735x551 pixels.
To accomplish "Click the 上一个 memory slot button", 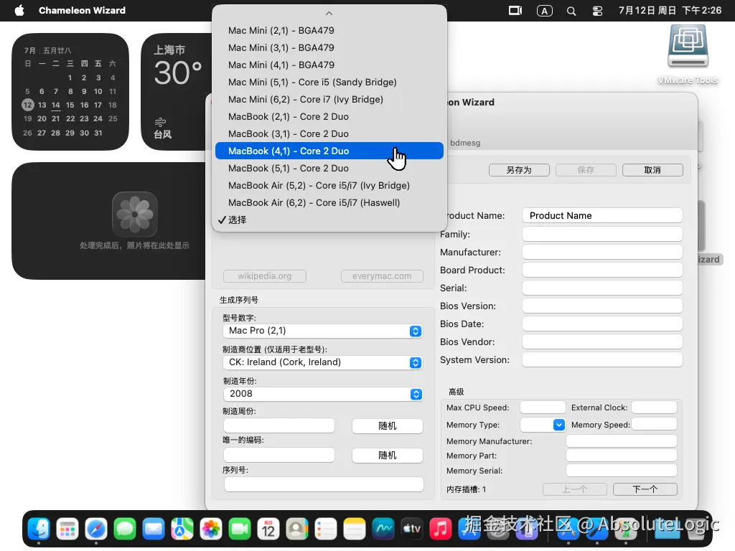I will point(575,489).
